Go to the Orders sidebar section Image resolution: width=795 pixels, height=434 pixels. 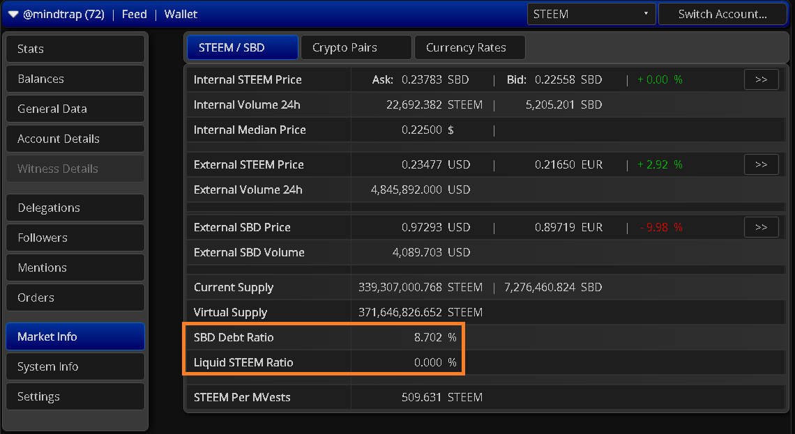click(x=75, y=297)
